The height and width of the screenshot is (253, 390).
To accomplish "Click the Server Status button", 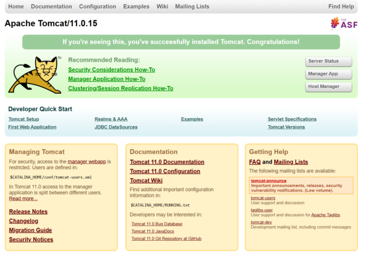I will point(329,61).
